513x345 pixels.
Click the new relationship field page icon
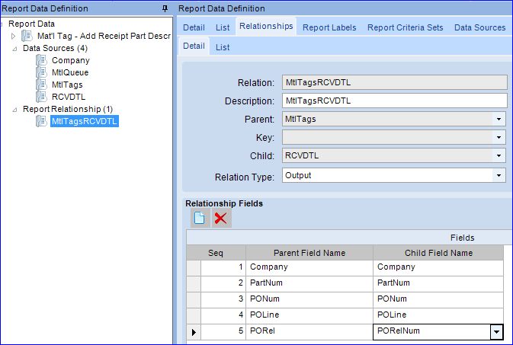(200, 218)
